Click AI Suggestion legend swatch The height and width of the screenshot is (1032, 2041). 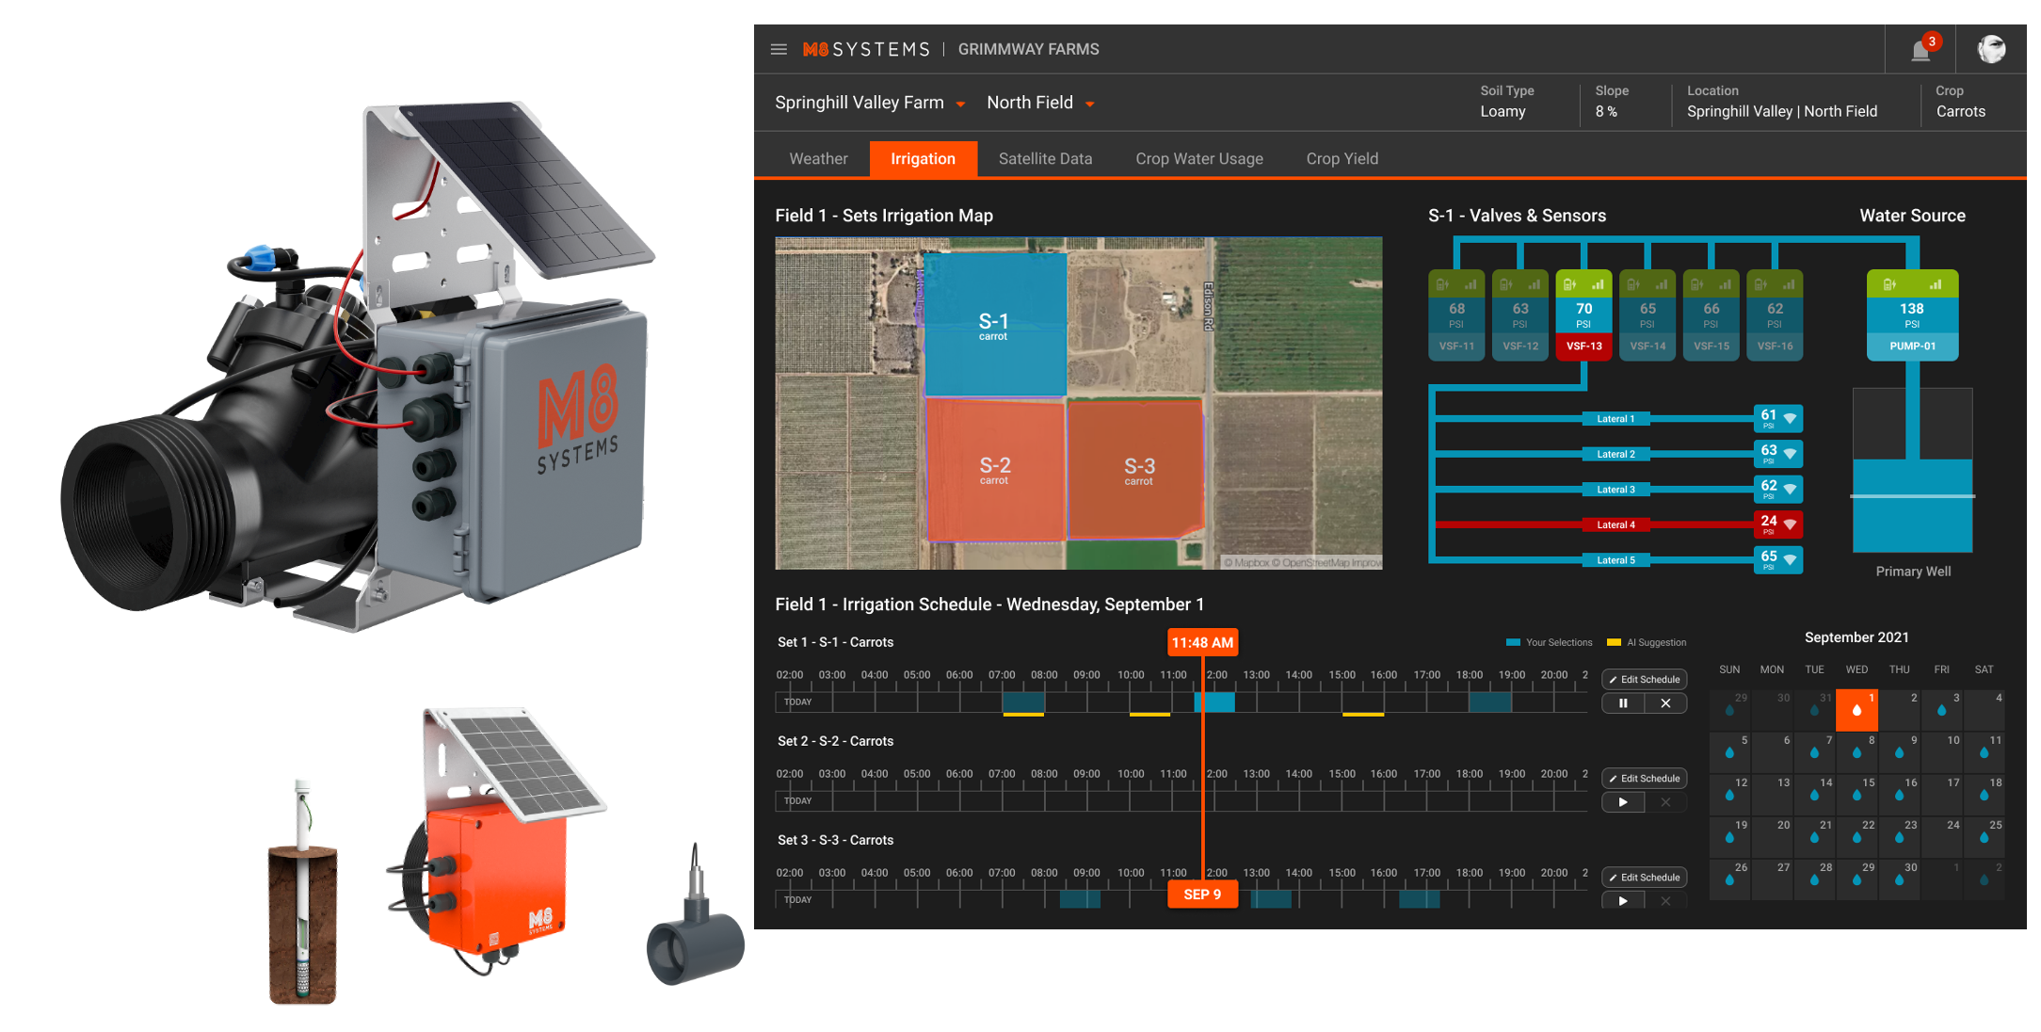click(x=1614, y=642)
